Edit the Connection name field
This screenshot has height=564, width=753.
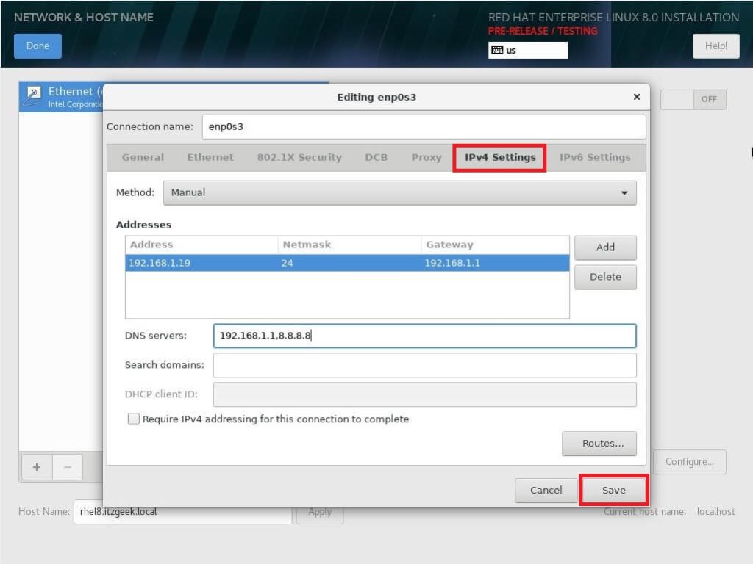[x=424, y=126]
